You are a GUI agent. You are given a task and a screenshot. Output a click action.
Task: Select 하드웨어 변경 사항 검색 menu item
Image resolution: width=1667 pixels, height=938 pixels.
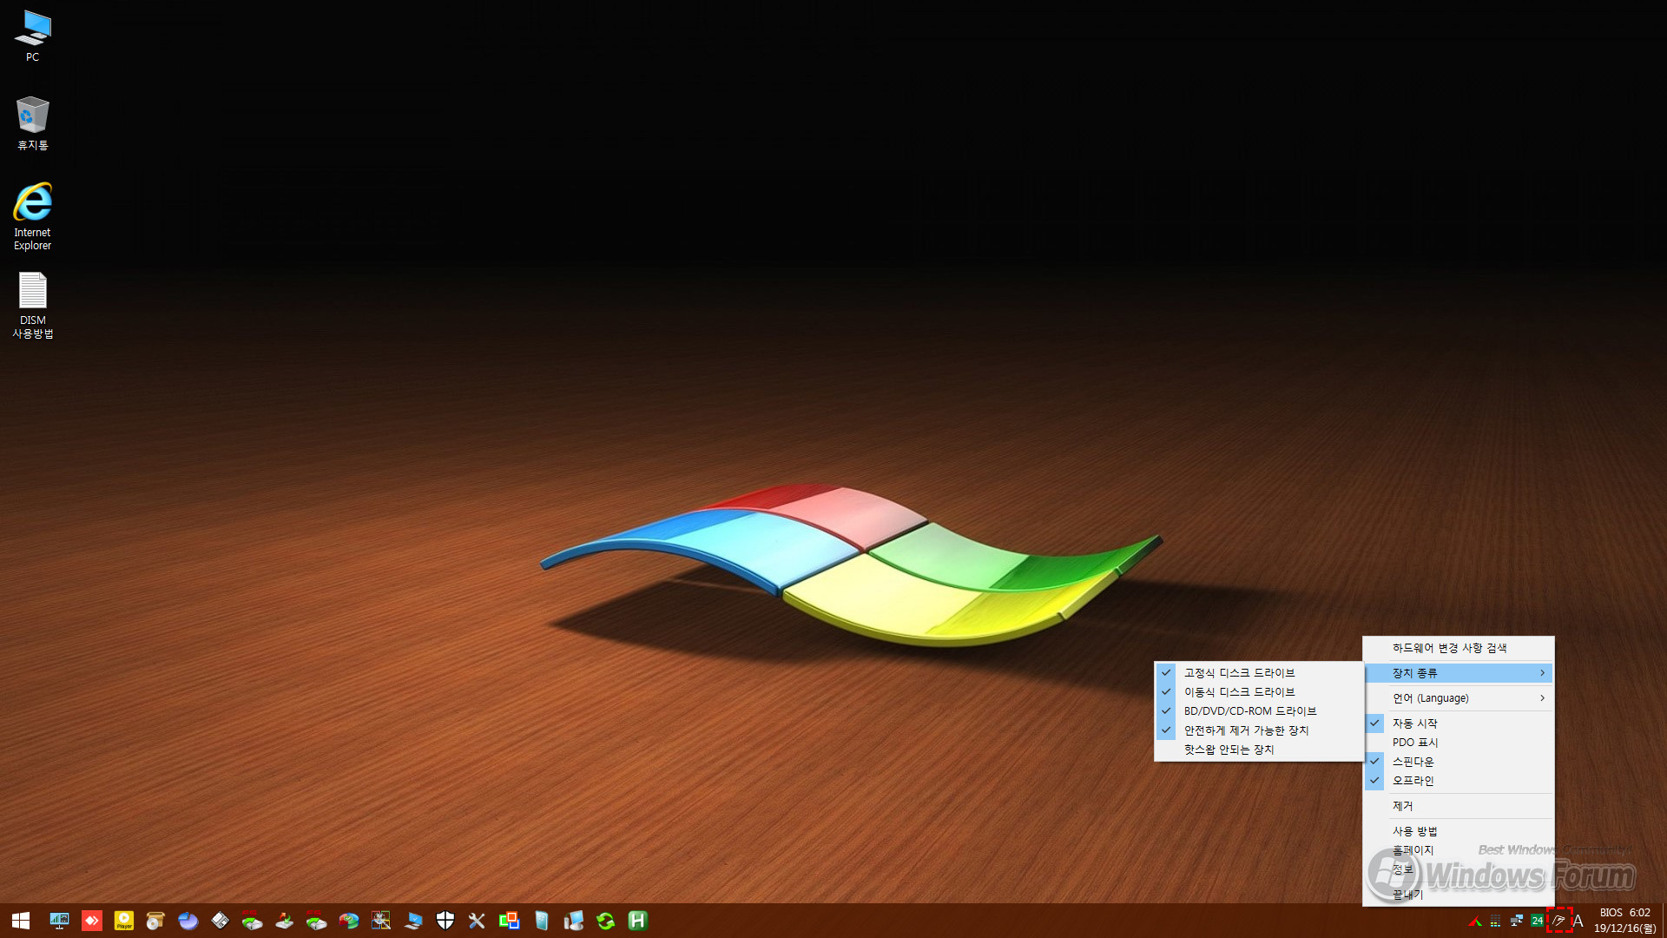(1459, 648)
